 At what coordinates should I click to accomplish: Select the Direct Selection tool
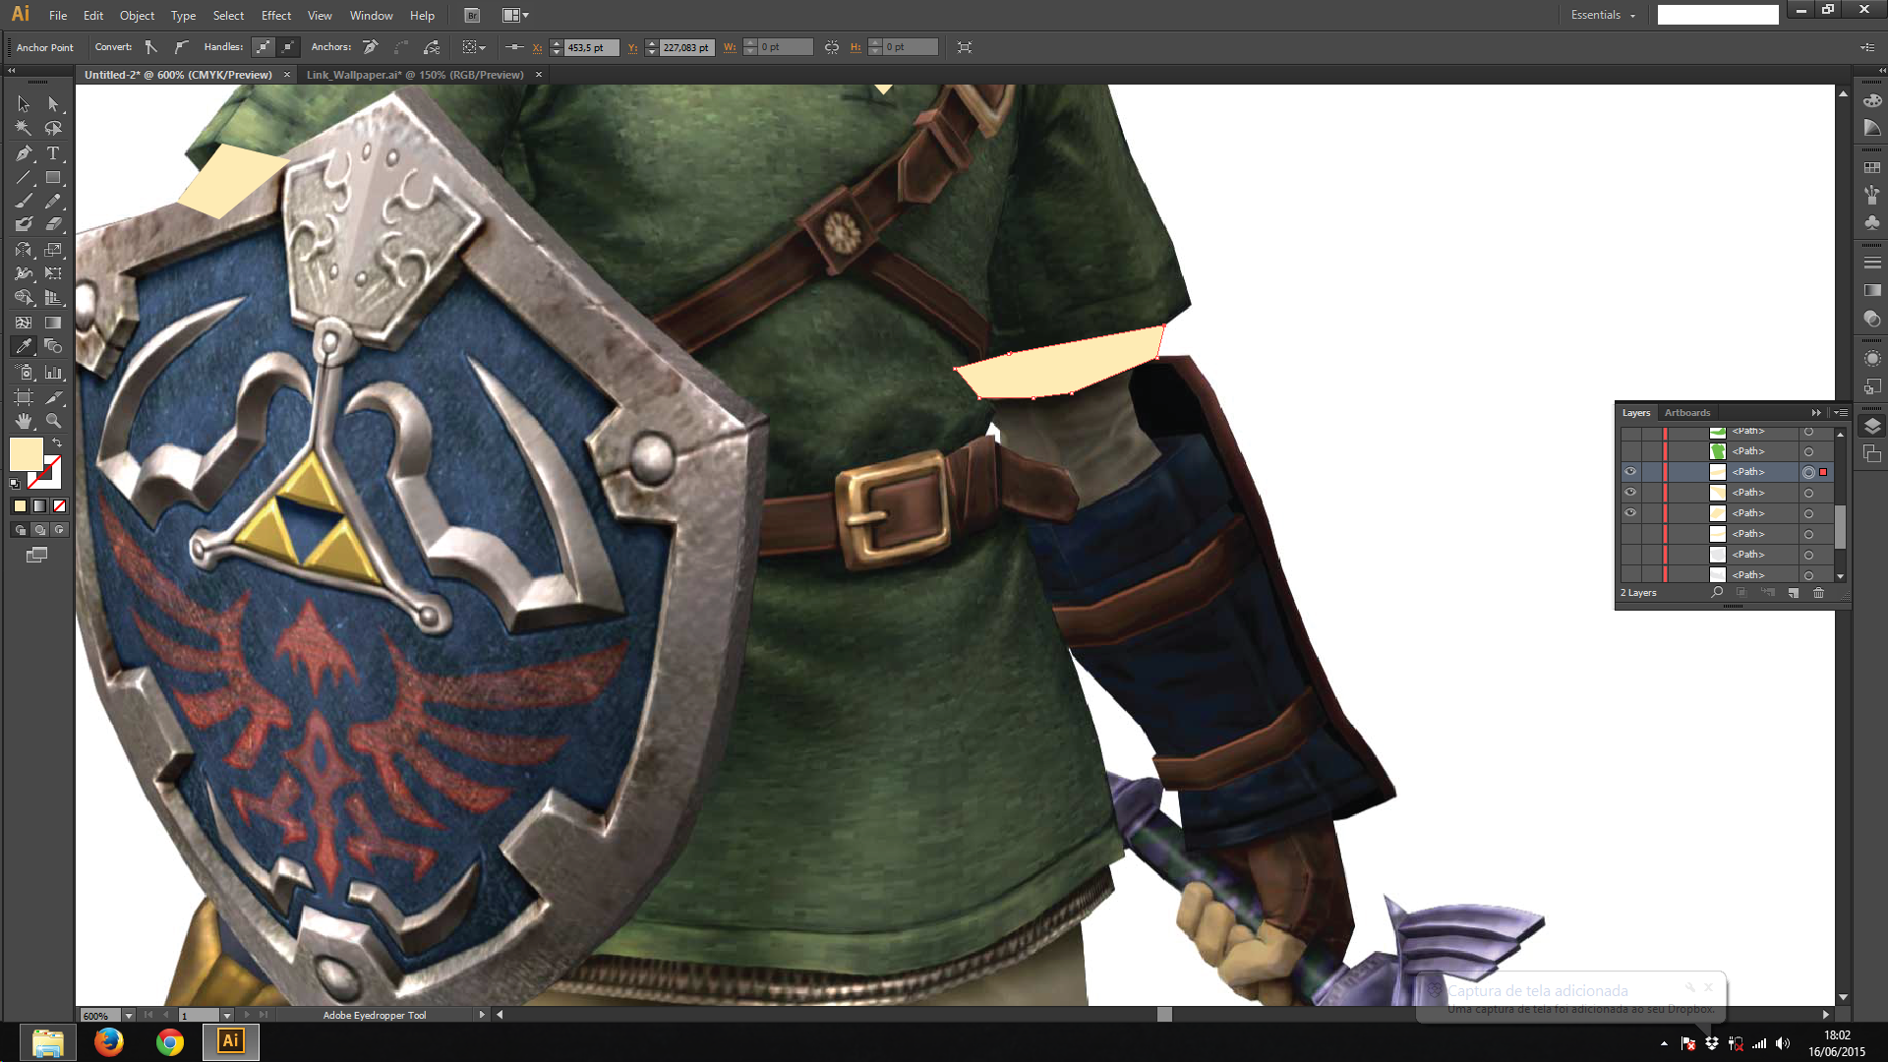[x=53, y=104]
